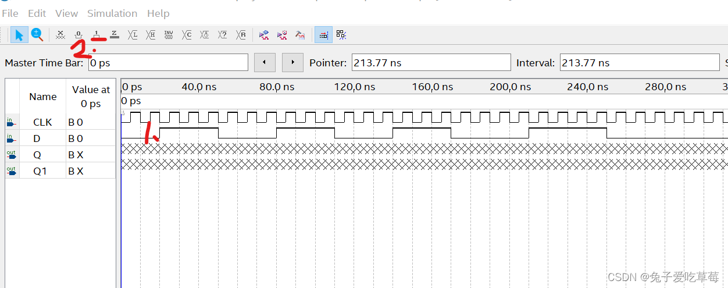
Task: Open Count Value (XC) tool
Action: click(x=187, y=35)
